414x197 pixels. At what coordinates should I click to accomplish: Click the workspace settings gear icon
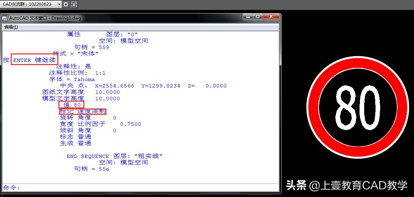point(66,4)
